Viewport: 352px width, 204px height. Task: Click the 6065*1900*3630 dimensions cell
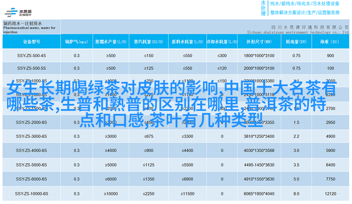click(259, 193)
